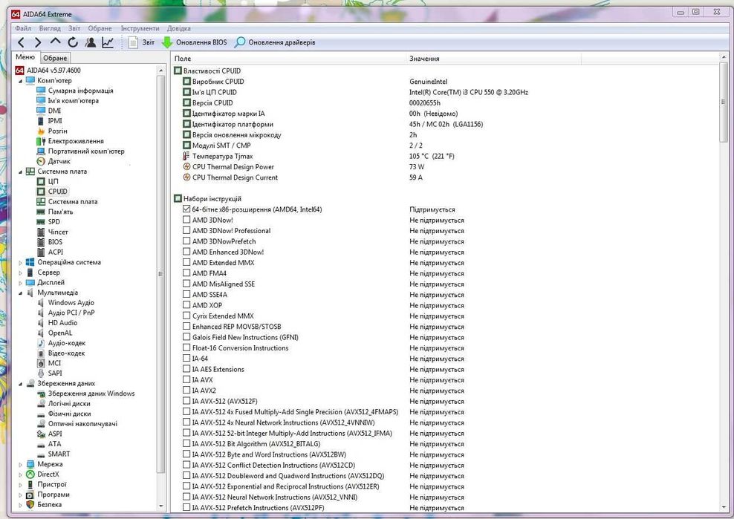734x519 pixels.
Task: Select the Ідентифікатор платформи row
Action: point(445,124)
